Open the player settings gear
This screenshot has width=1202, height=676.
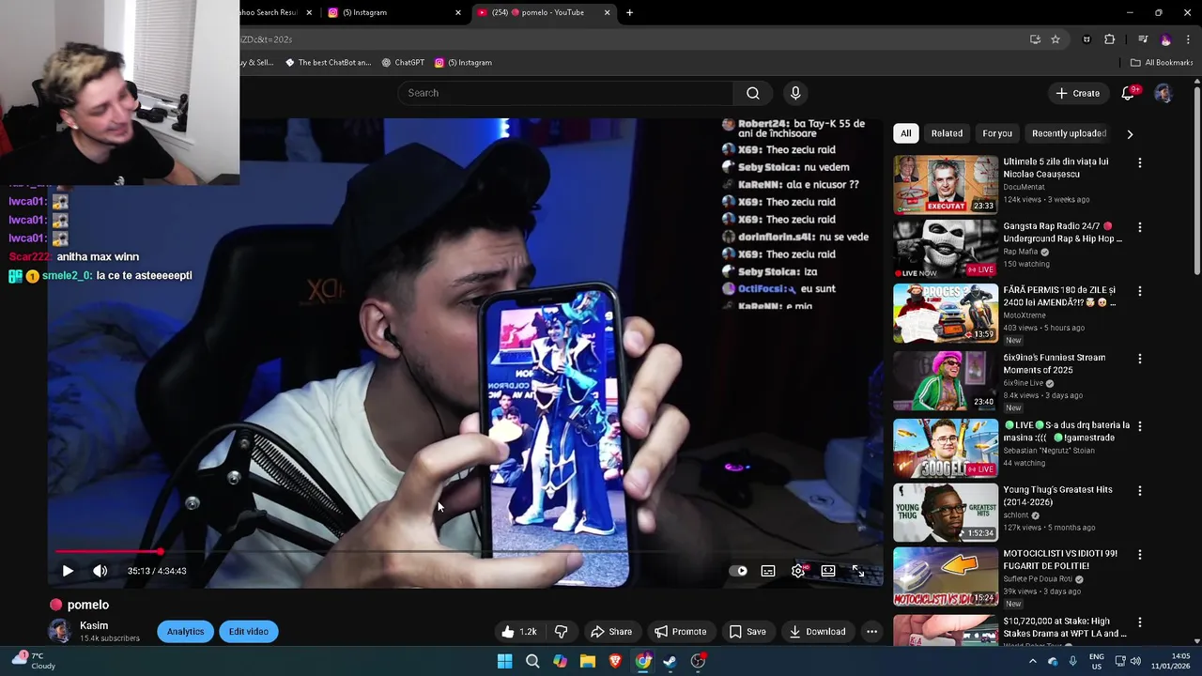pos(798,571)
